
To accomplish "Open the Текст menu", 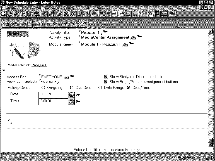I will pyautogui.click(x=85, y=8).
